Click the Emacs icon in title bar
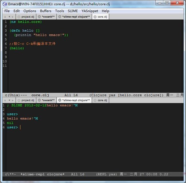Viewport: 186px width, 183px height. tap(5, 4)
